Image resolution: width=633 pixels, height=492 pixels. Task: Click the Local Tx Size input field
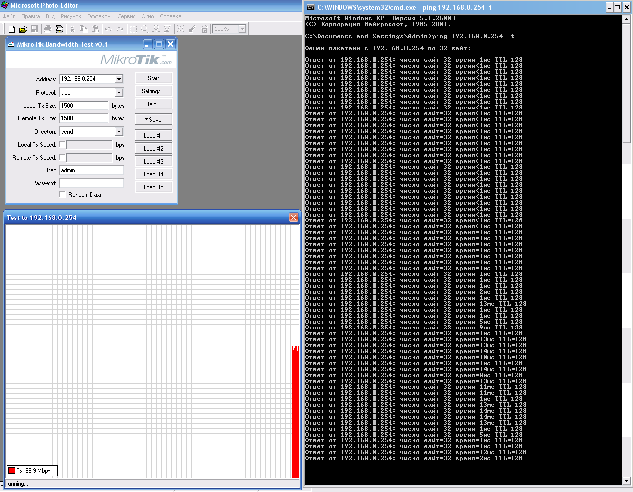pyautogui.click(x=84, y=106)
